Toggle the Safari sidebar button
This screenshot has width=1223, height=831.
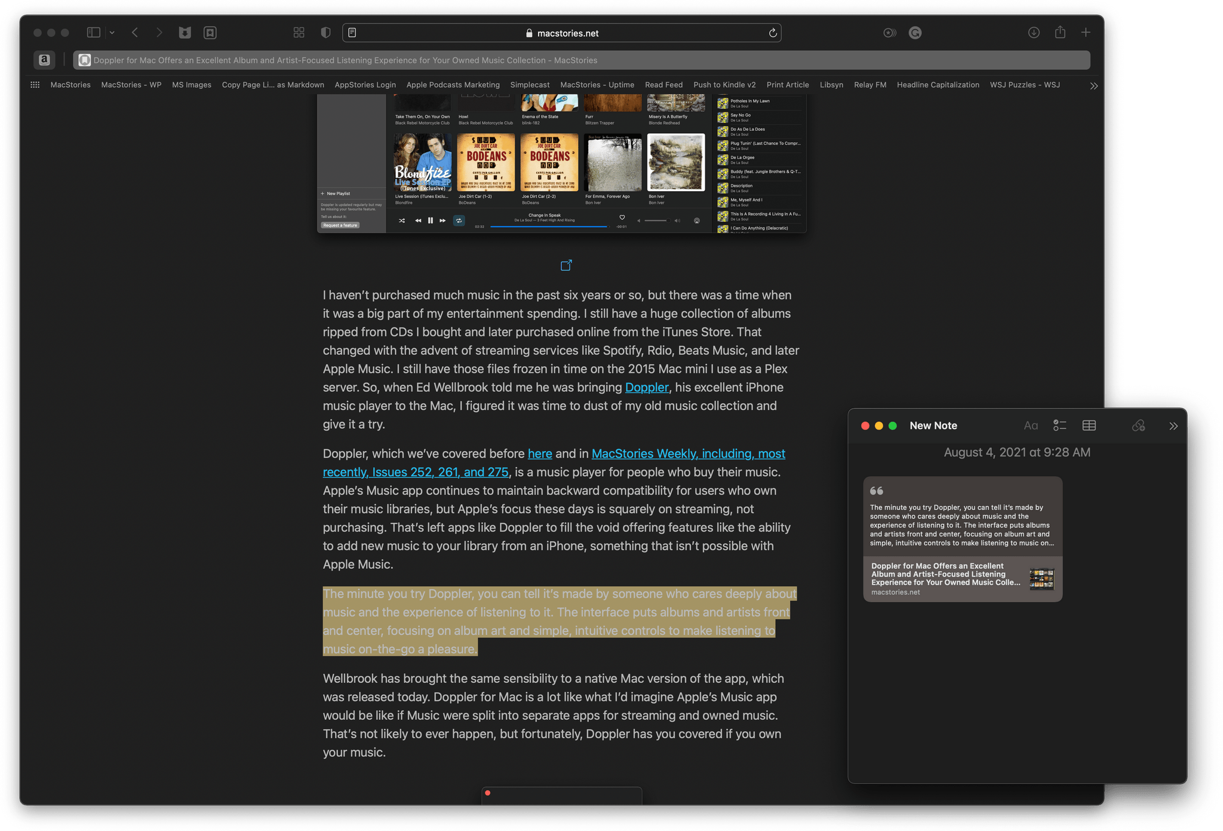[x=93, y=33]
